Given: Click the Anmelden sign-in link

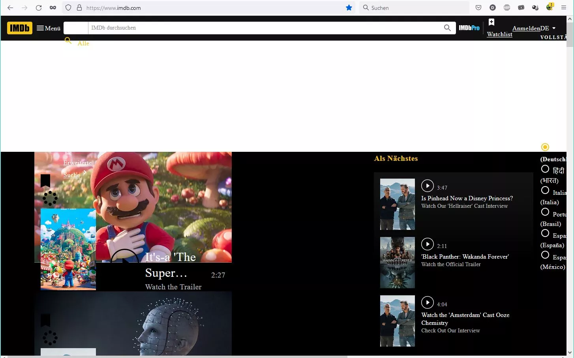Looking at the screenshot, I should tap(526, 28).
